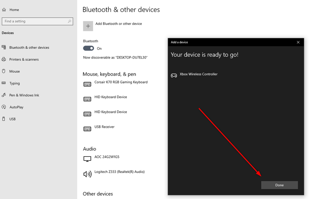Click the Now discoverable as DESKTOP-DU7EL30 text
The width and height of the screenshot is (326, 199).
click(x=115, y=57)
